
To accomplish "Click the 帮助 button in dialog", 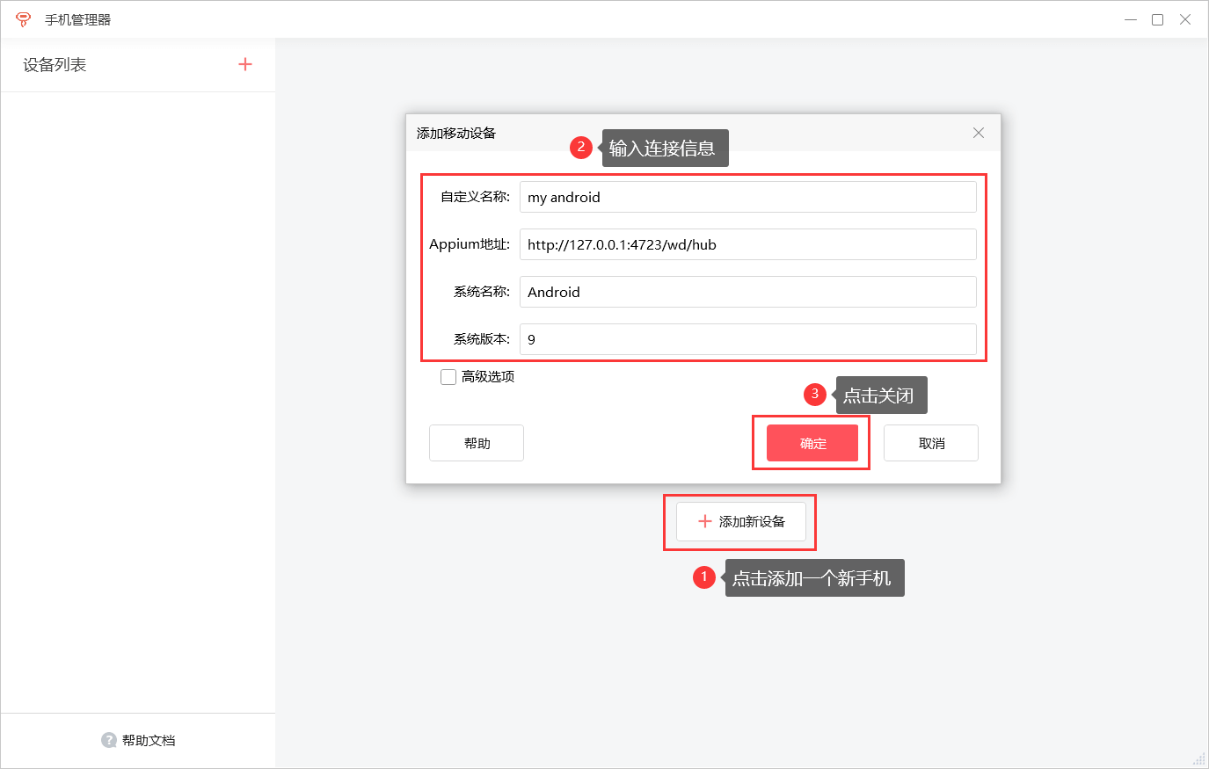I will [x=477, y=443].
